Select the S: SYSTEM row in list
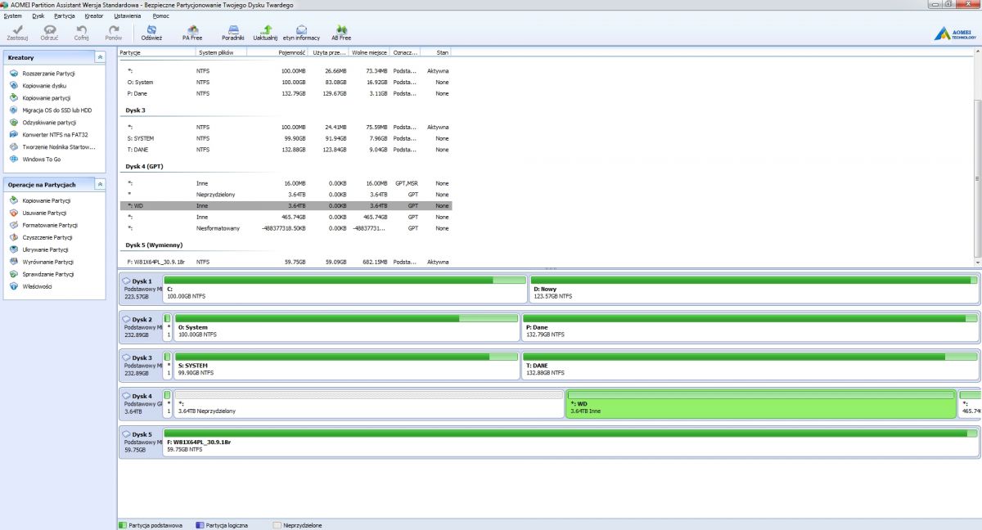The height and width of the screenshot is (530, 982). (x=286, y=138)
